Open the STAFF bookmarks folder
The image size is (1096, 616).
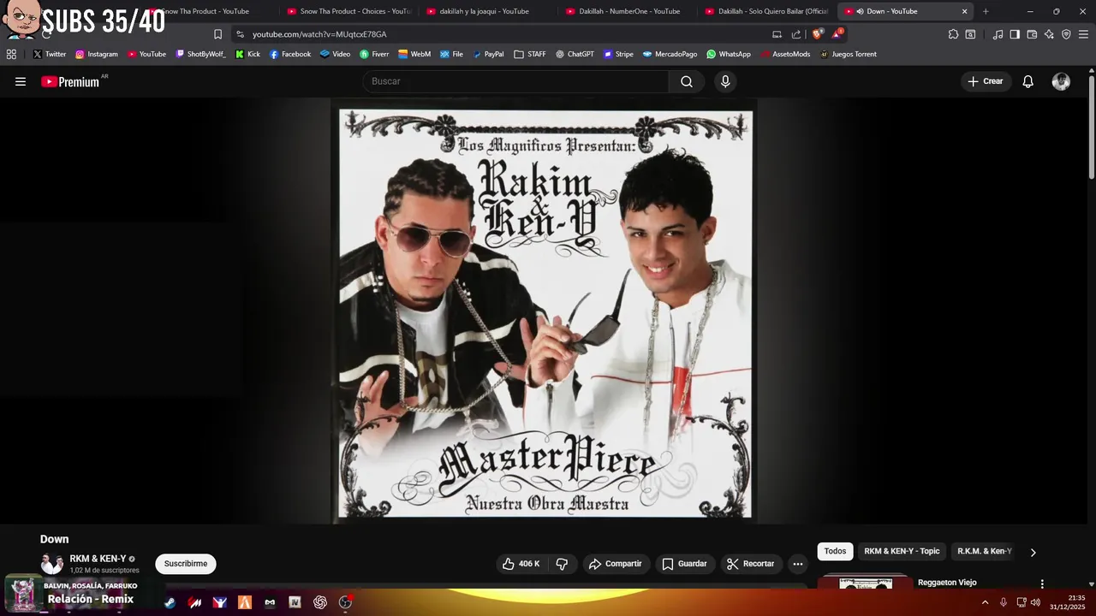click(530, 54)
